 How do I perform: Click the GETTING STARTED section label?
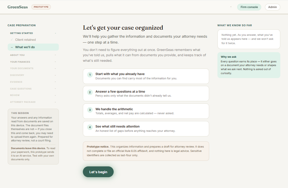[22, 33]
